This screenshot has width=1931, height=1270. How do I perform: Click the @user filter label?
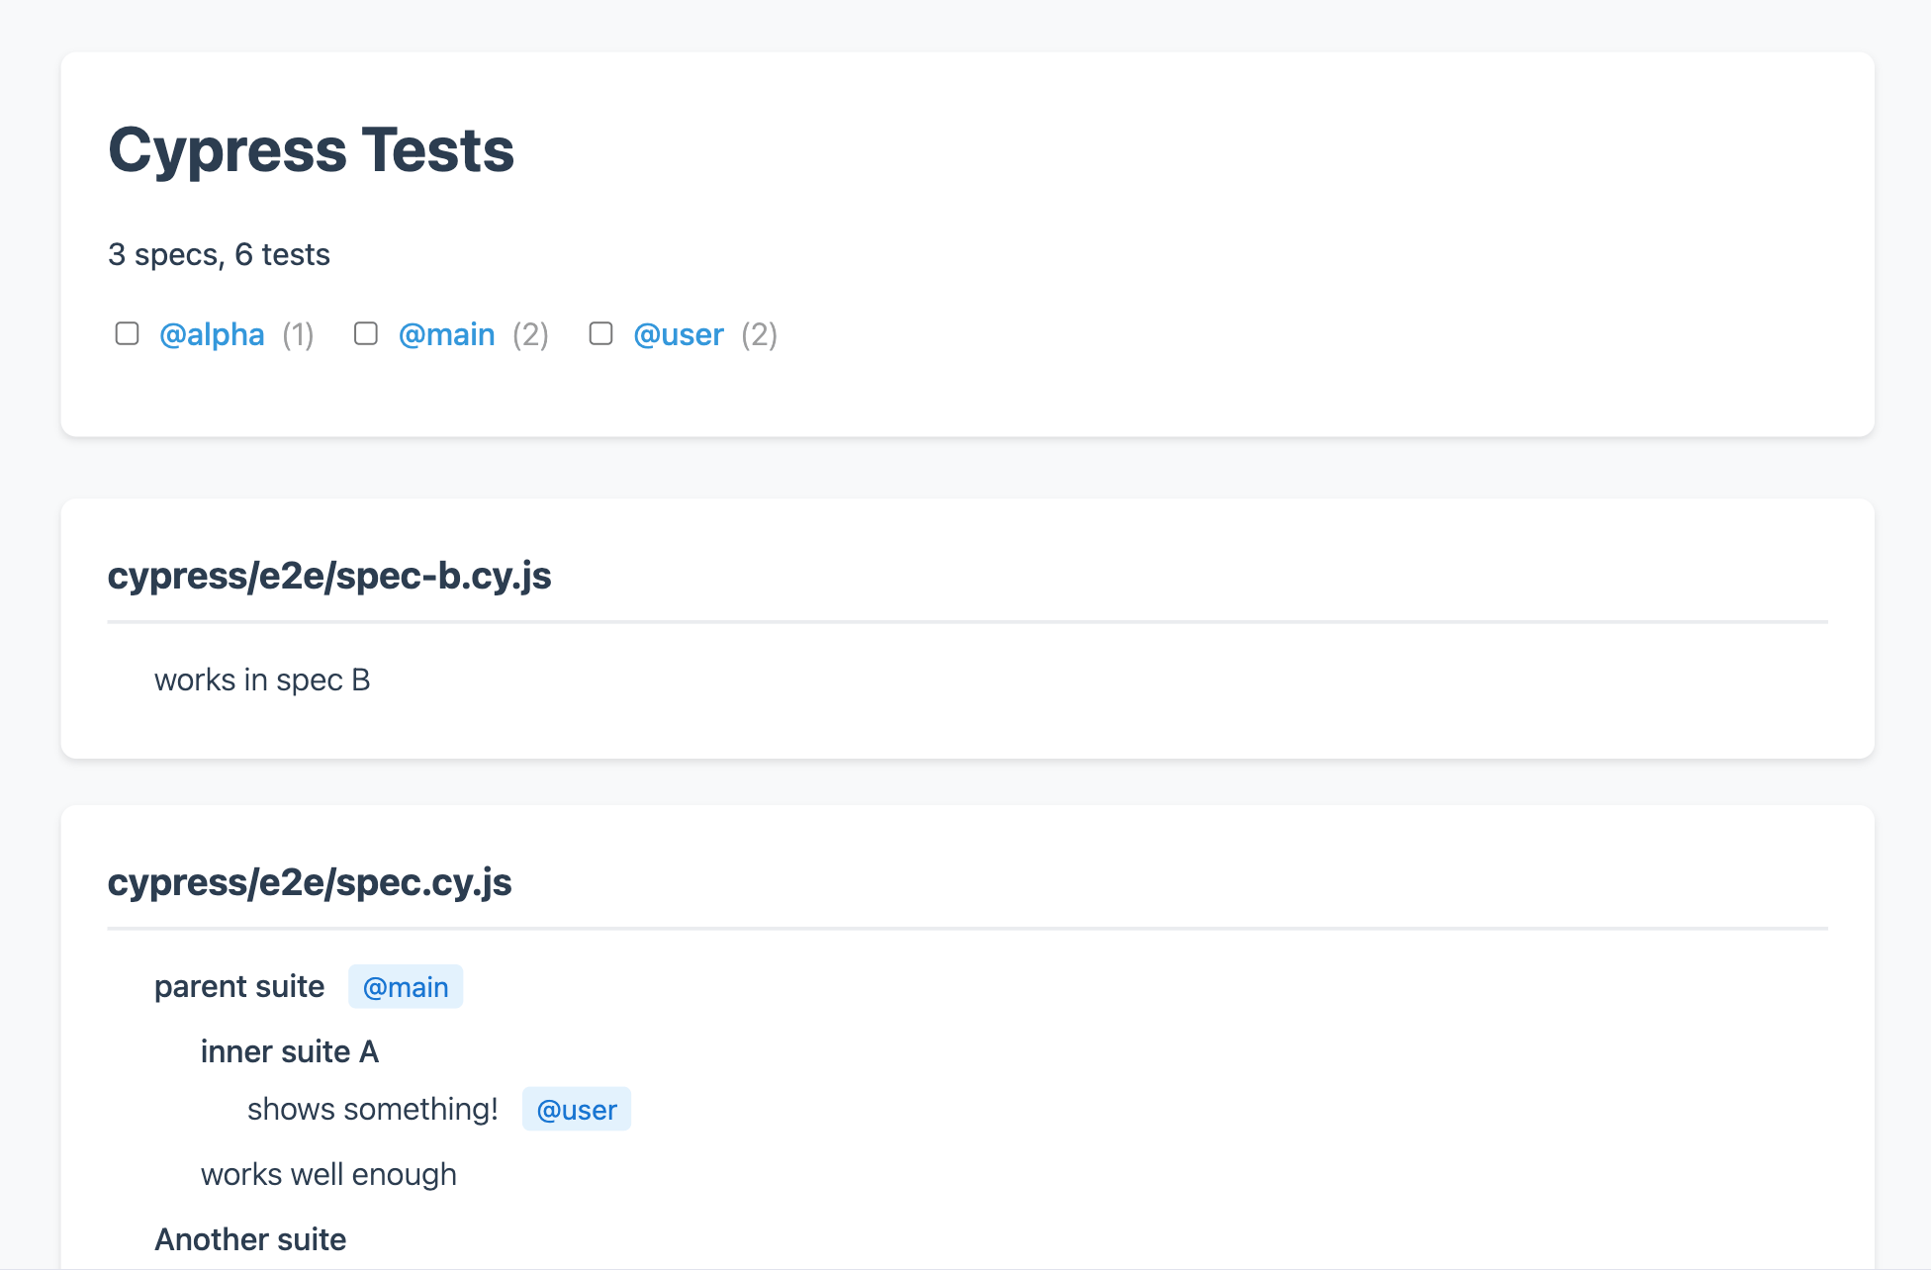679,335
